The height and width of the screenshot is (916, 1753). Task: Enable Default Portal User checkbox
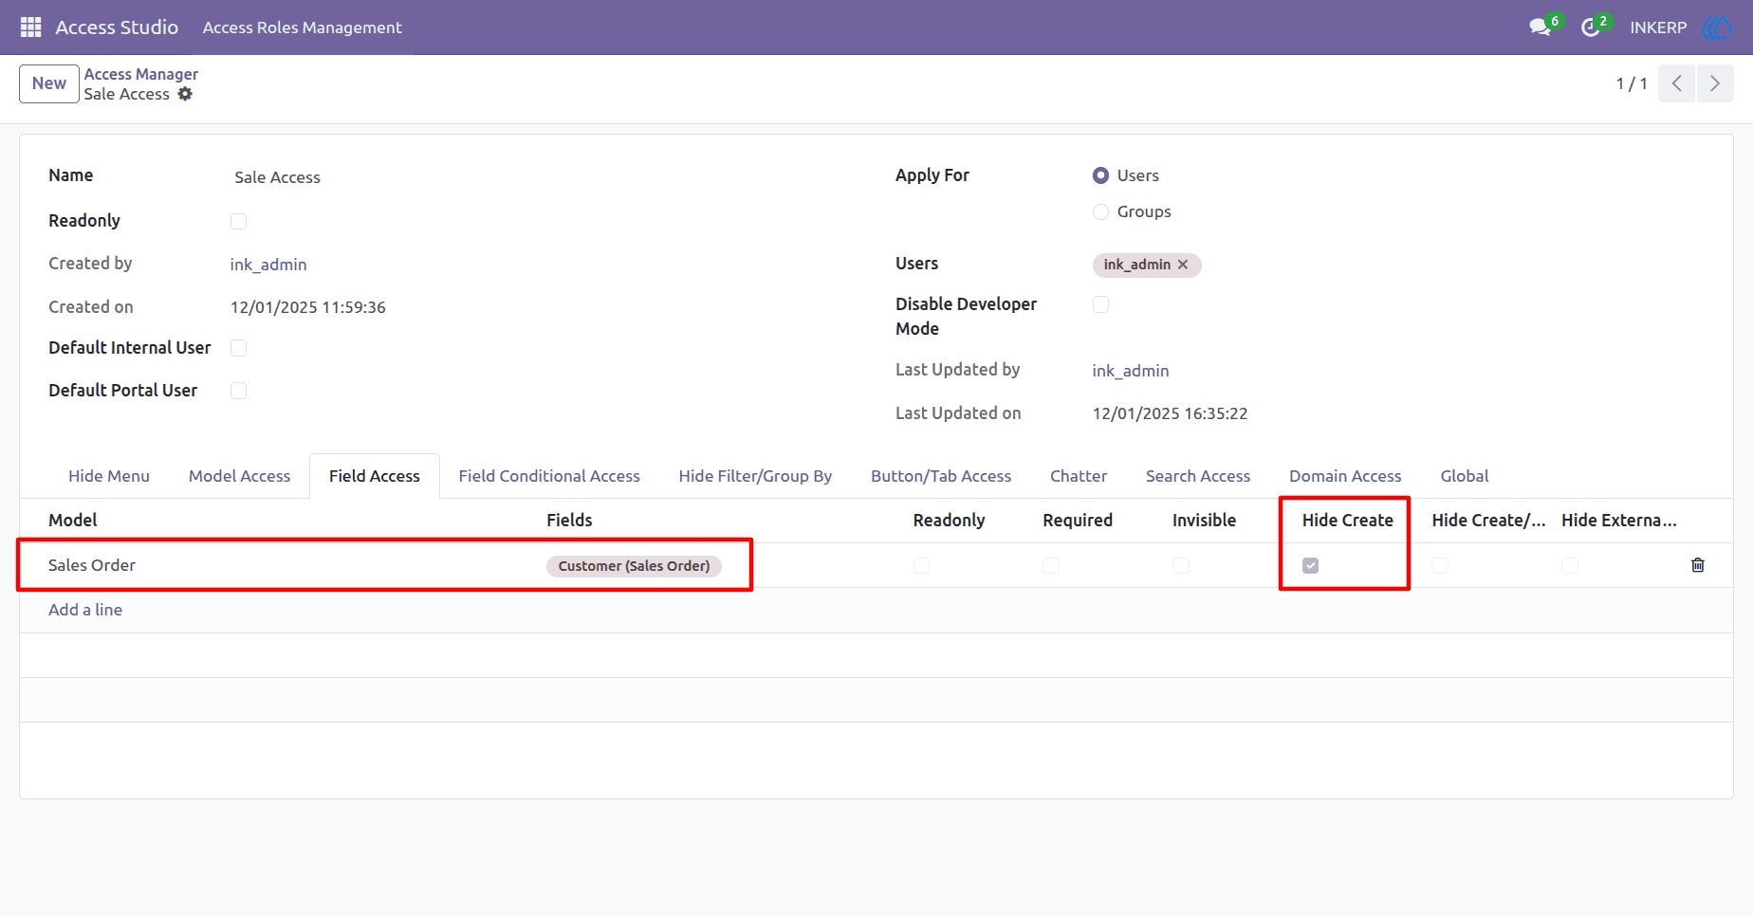tap(238, 391)
